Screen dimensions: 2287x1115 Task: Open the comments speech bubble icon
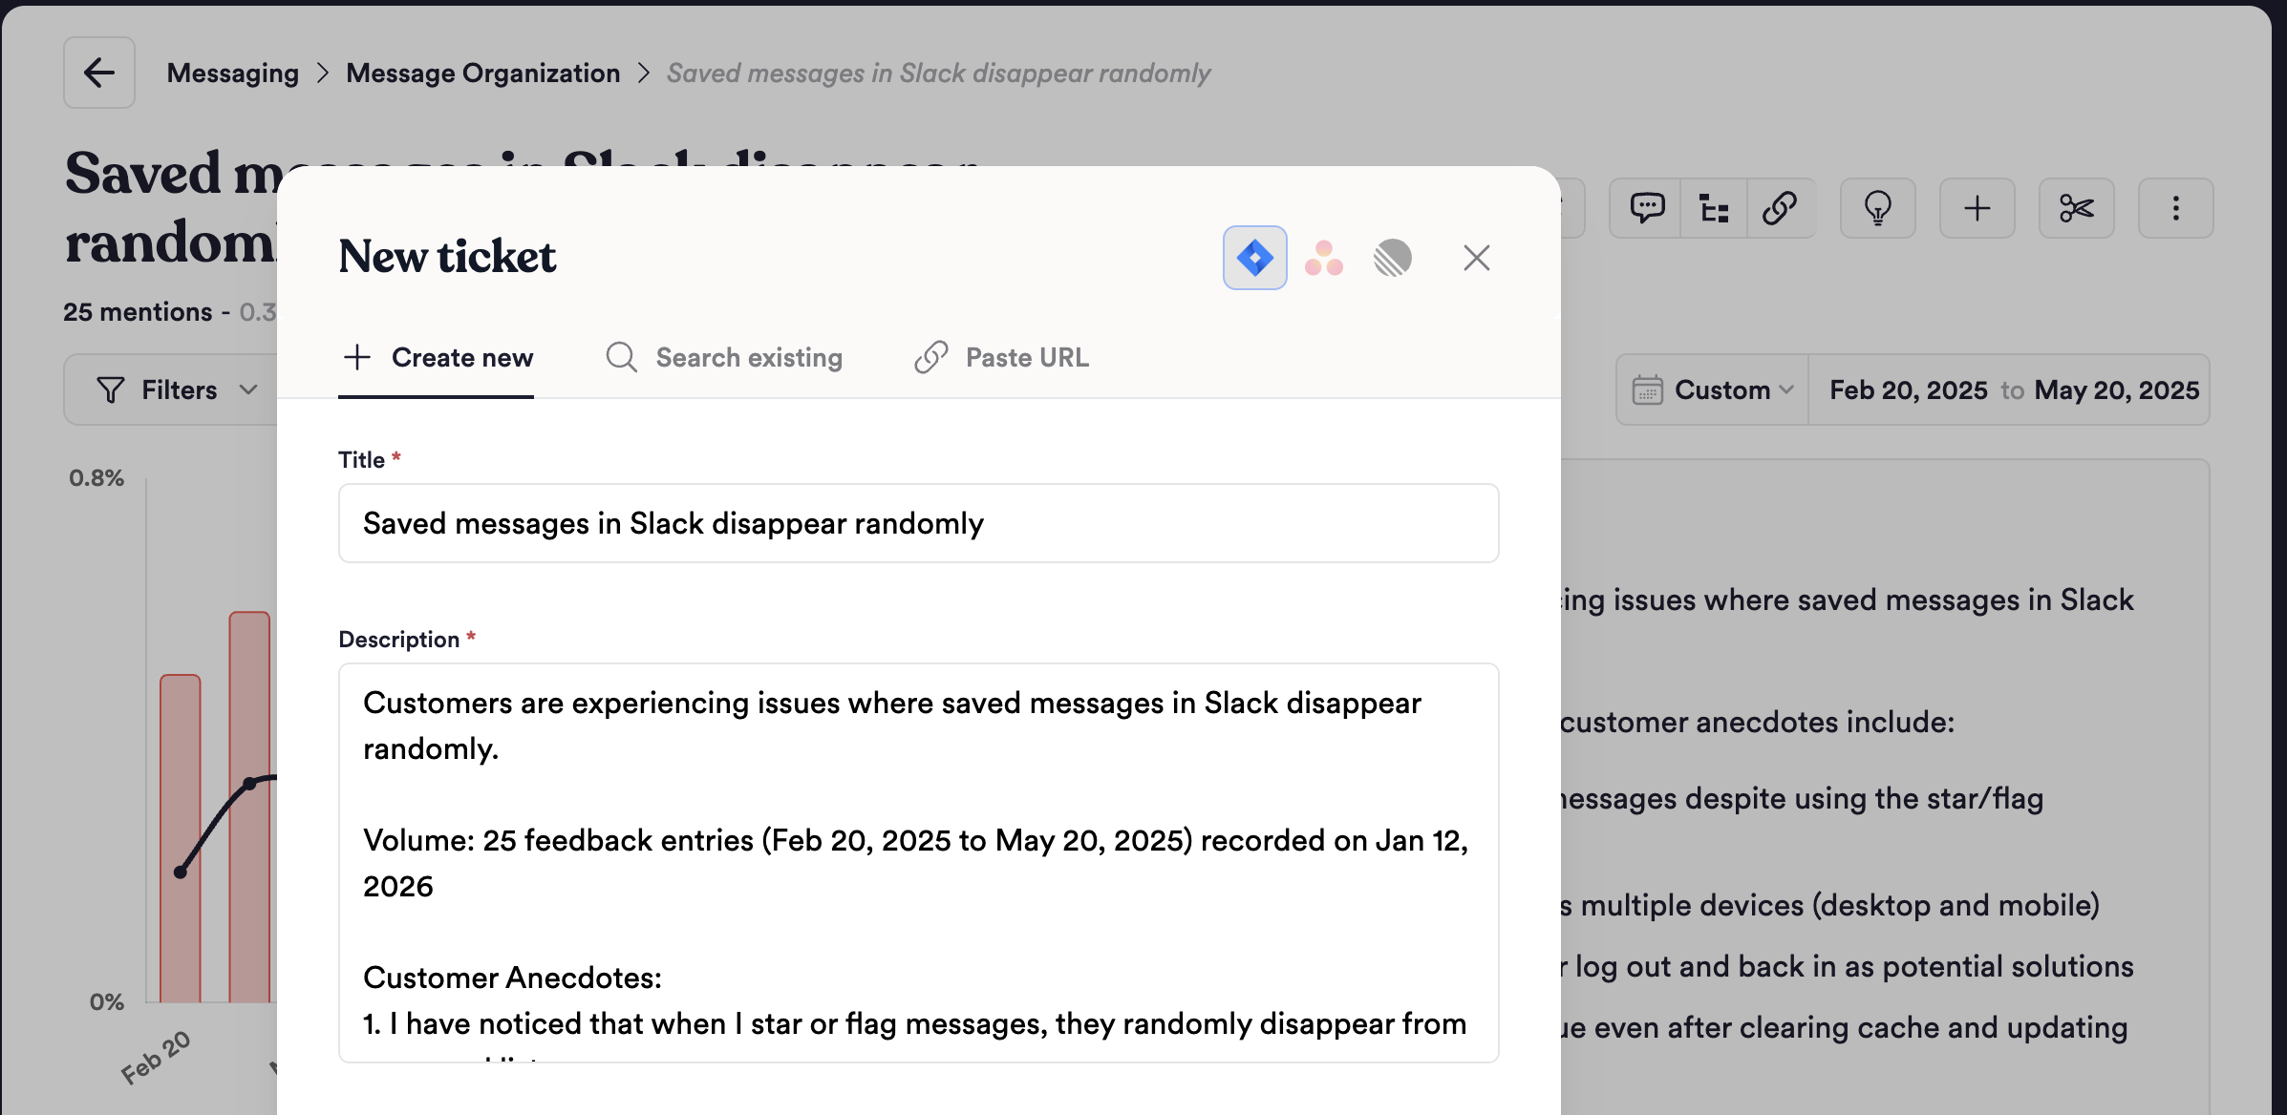pos(1647,208)
